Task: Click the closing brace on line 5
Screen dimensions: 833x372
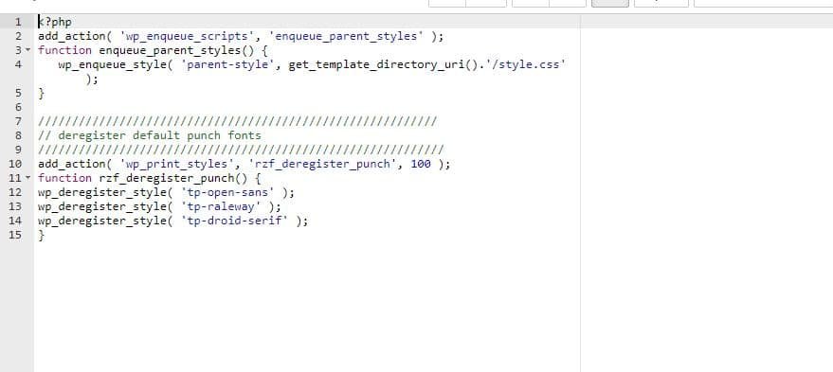Action: coord(42,93)
